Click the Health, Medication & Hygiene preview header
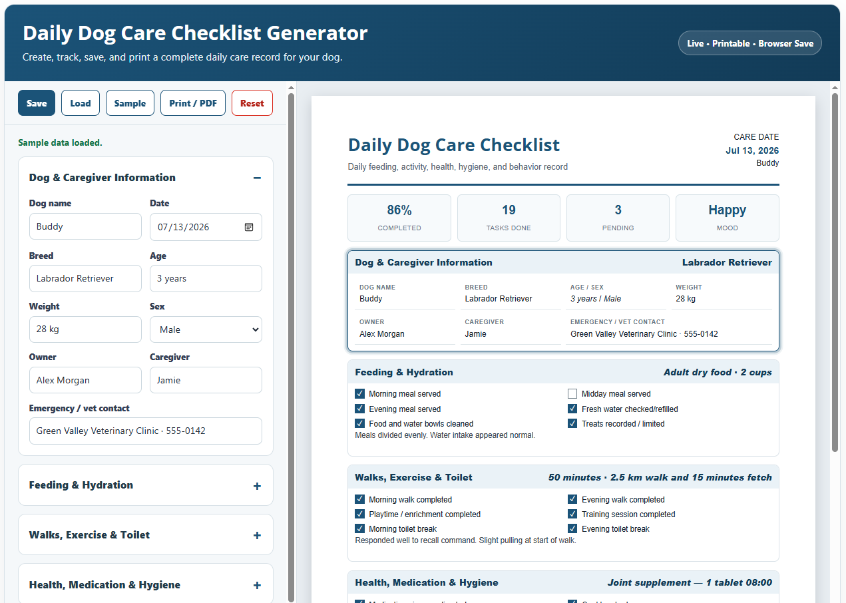This screenshot has width=846, height=603. pyautogui.click(x=563, y=582)
